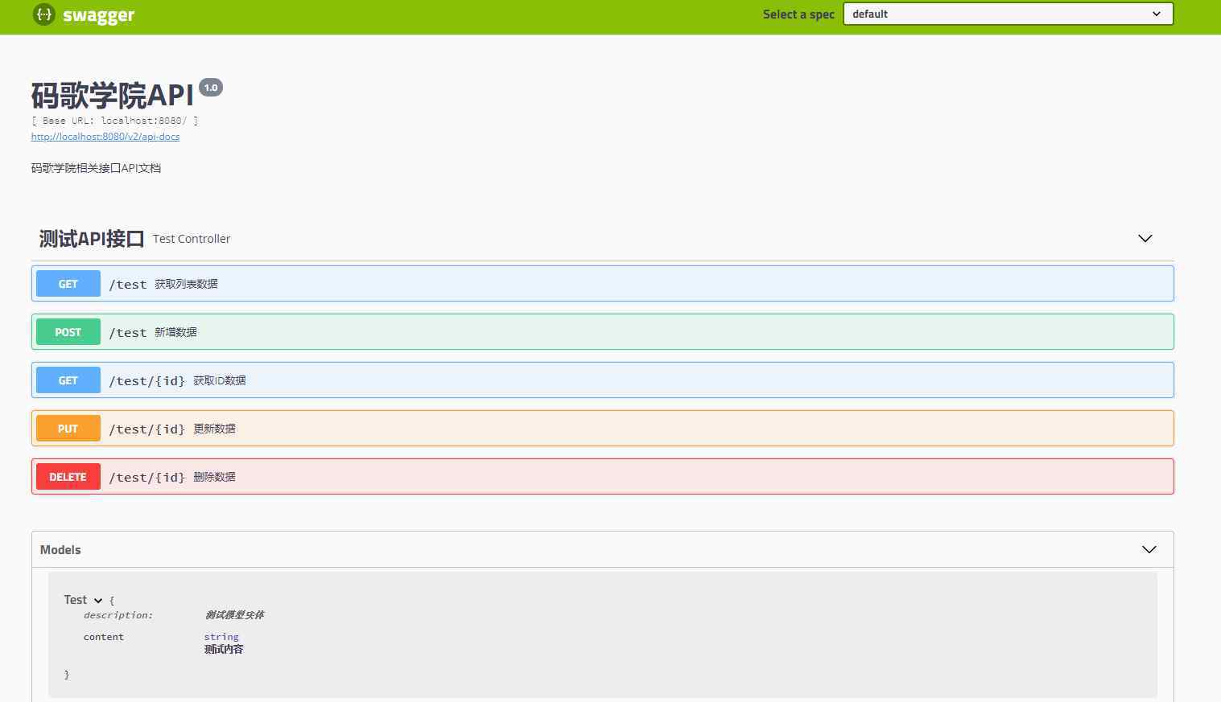Expand GET /test/{id} 获取ID数据 operation

point(602,380)
